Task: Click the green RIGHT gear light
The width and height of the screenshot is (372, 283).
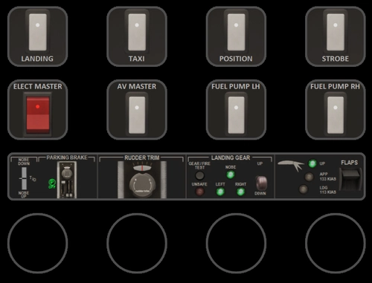Action: click(x=240, y=192)
